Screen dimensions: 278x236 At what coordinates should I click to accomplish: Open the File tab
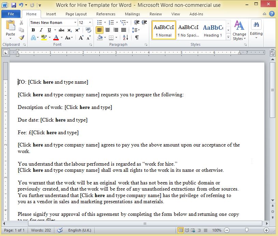(11, 14)
